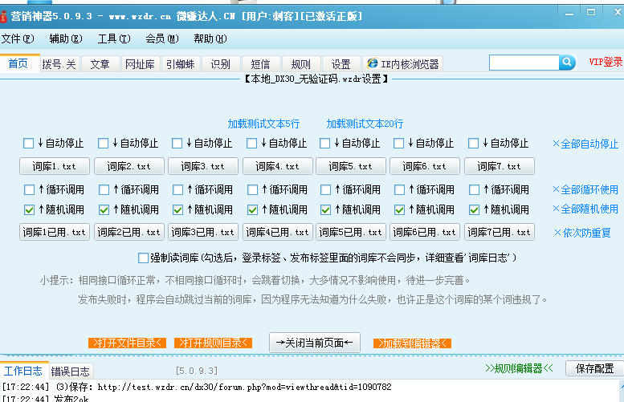Click 加载测试文本5行 link
The height and width of the screenshot is (402, 624).
pos(263,124)
